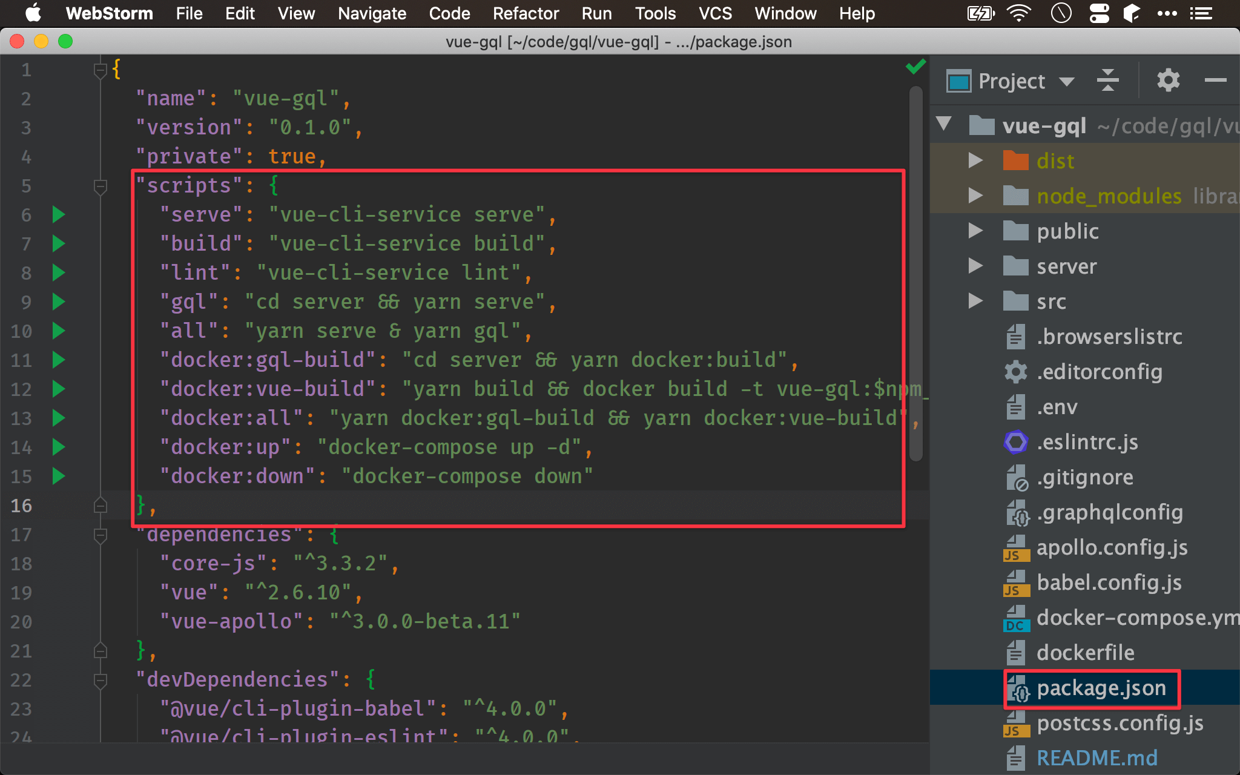Run the serve script gutter icon

pyautogui.click(x=59, y=214)
